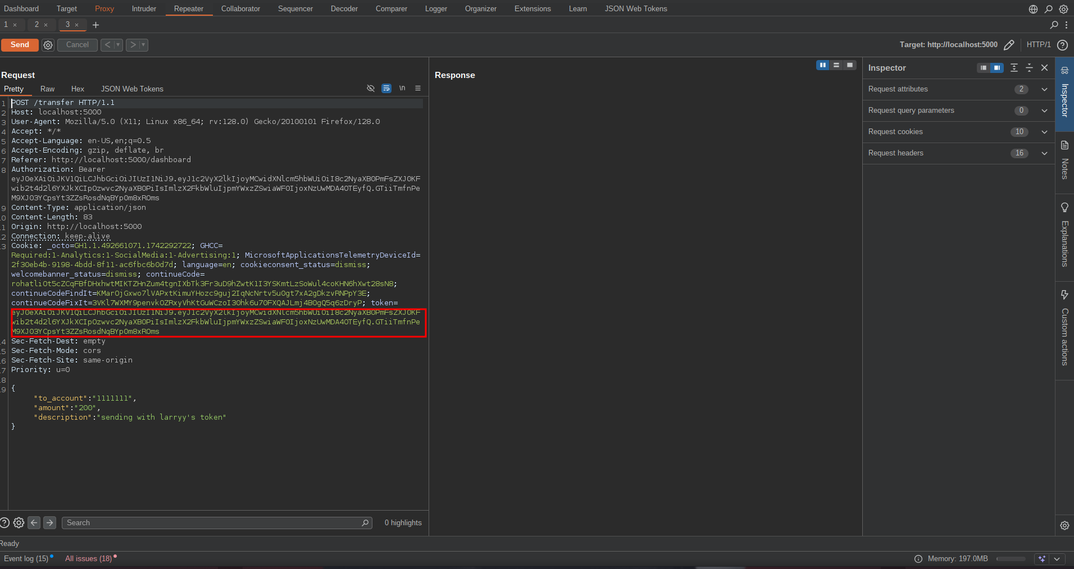Click the request Search input field
This screenshot has width=1074, height=569.
[213, 523]
